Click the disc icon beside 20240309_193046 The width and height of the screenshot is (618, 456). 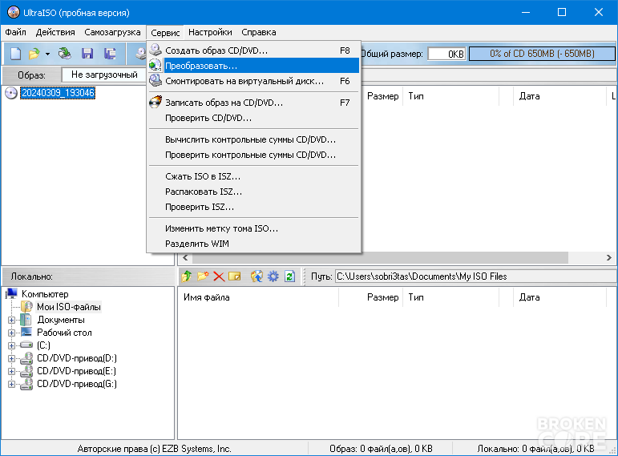11,93
